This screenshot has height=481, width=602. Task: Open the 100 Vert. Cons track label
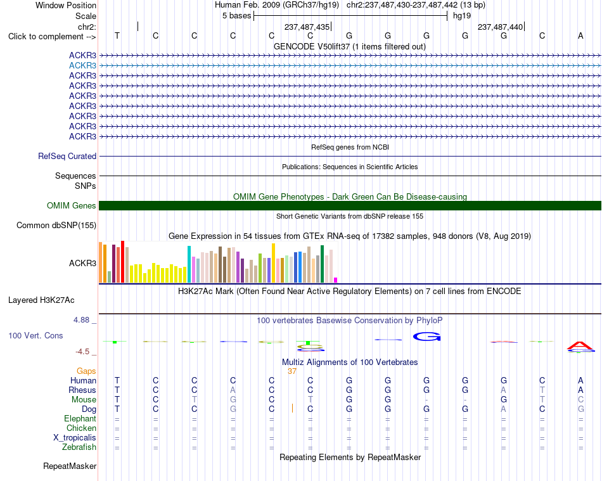coord(35,335)
